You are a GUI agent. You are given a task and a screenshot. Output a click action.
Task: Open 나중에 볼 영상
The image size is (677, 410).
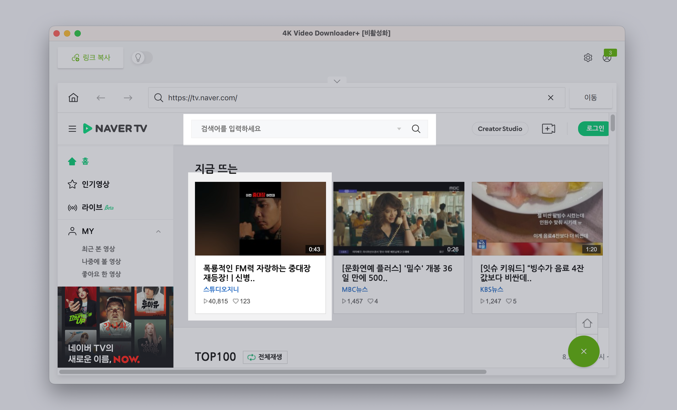101,261
